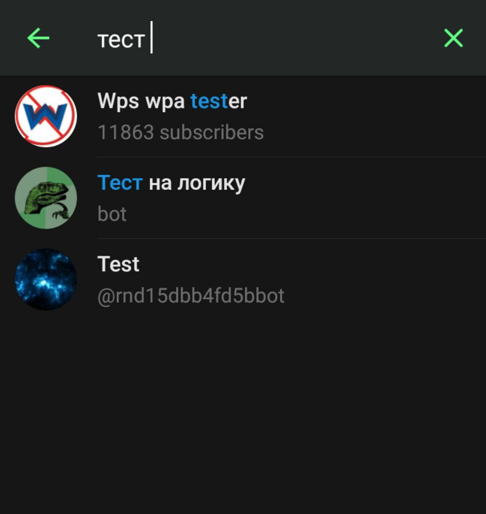
Task: Open the Wps wpa tester channel
Action: (243, 116)
